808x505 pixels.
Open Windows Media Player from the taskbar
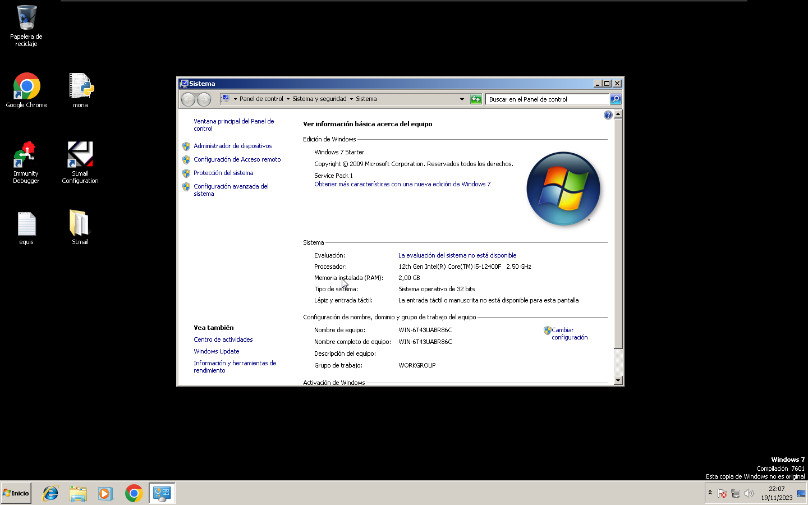point(105,493)
